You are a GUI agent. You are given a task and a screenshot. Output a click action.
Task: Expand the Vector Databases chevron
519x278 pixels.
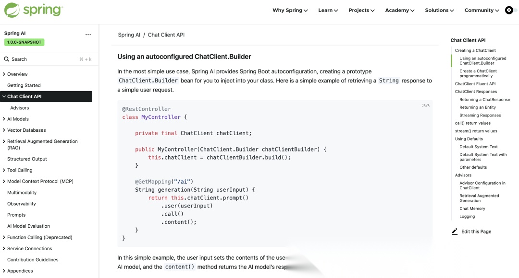click(x=4, y=130)
